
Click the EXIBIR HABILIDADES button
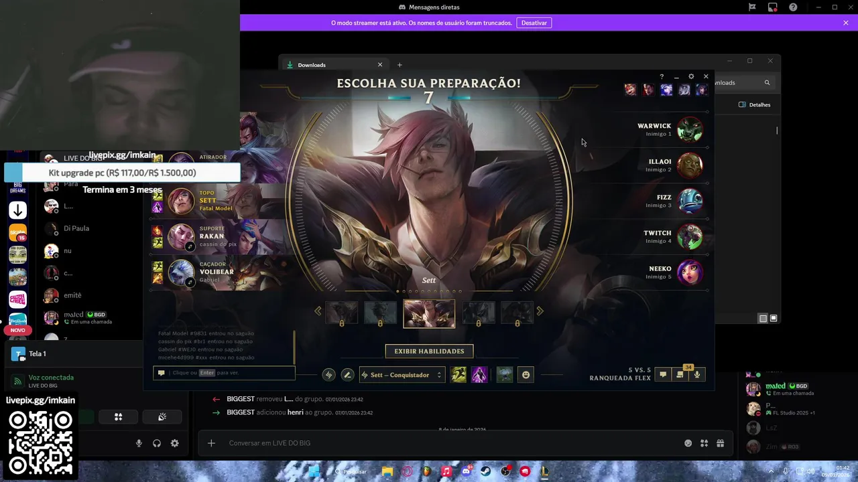pos(429,351)
